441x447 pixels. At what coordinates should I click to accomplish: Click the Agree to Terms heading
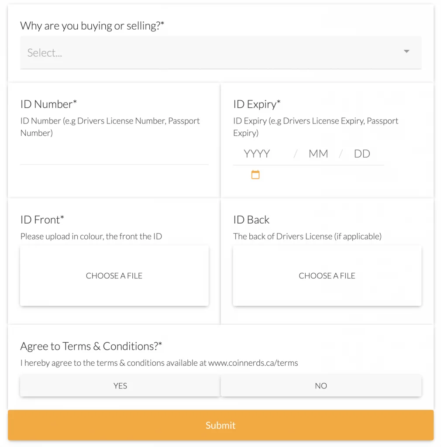click(x=90, y=346)
